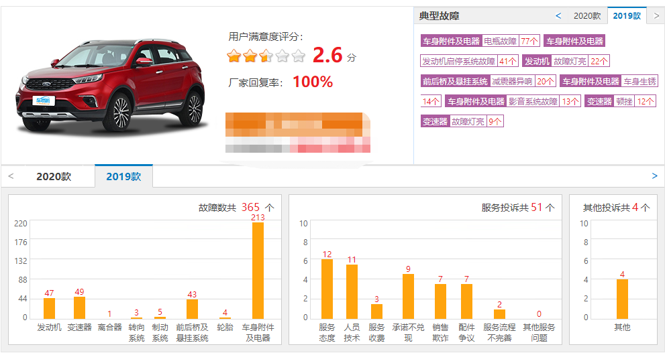Open 变速器 顿挫 12个 tag
This screenshot has width=665, height=353.
pyautogui.click(x=620, y=101)
